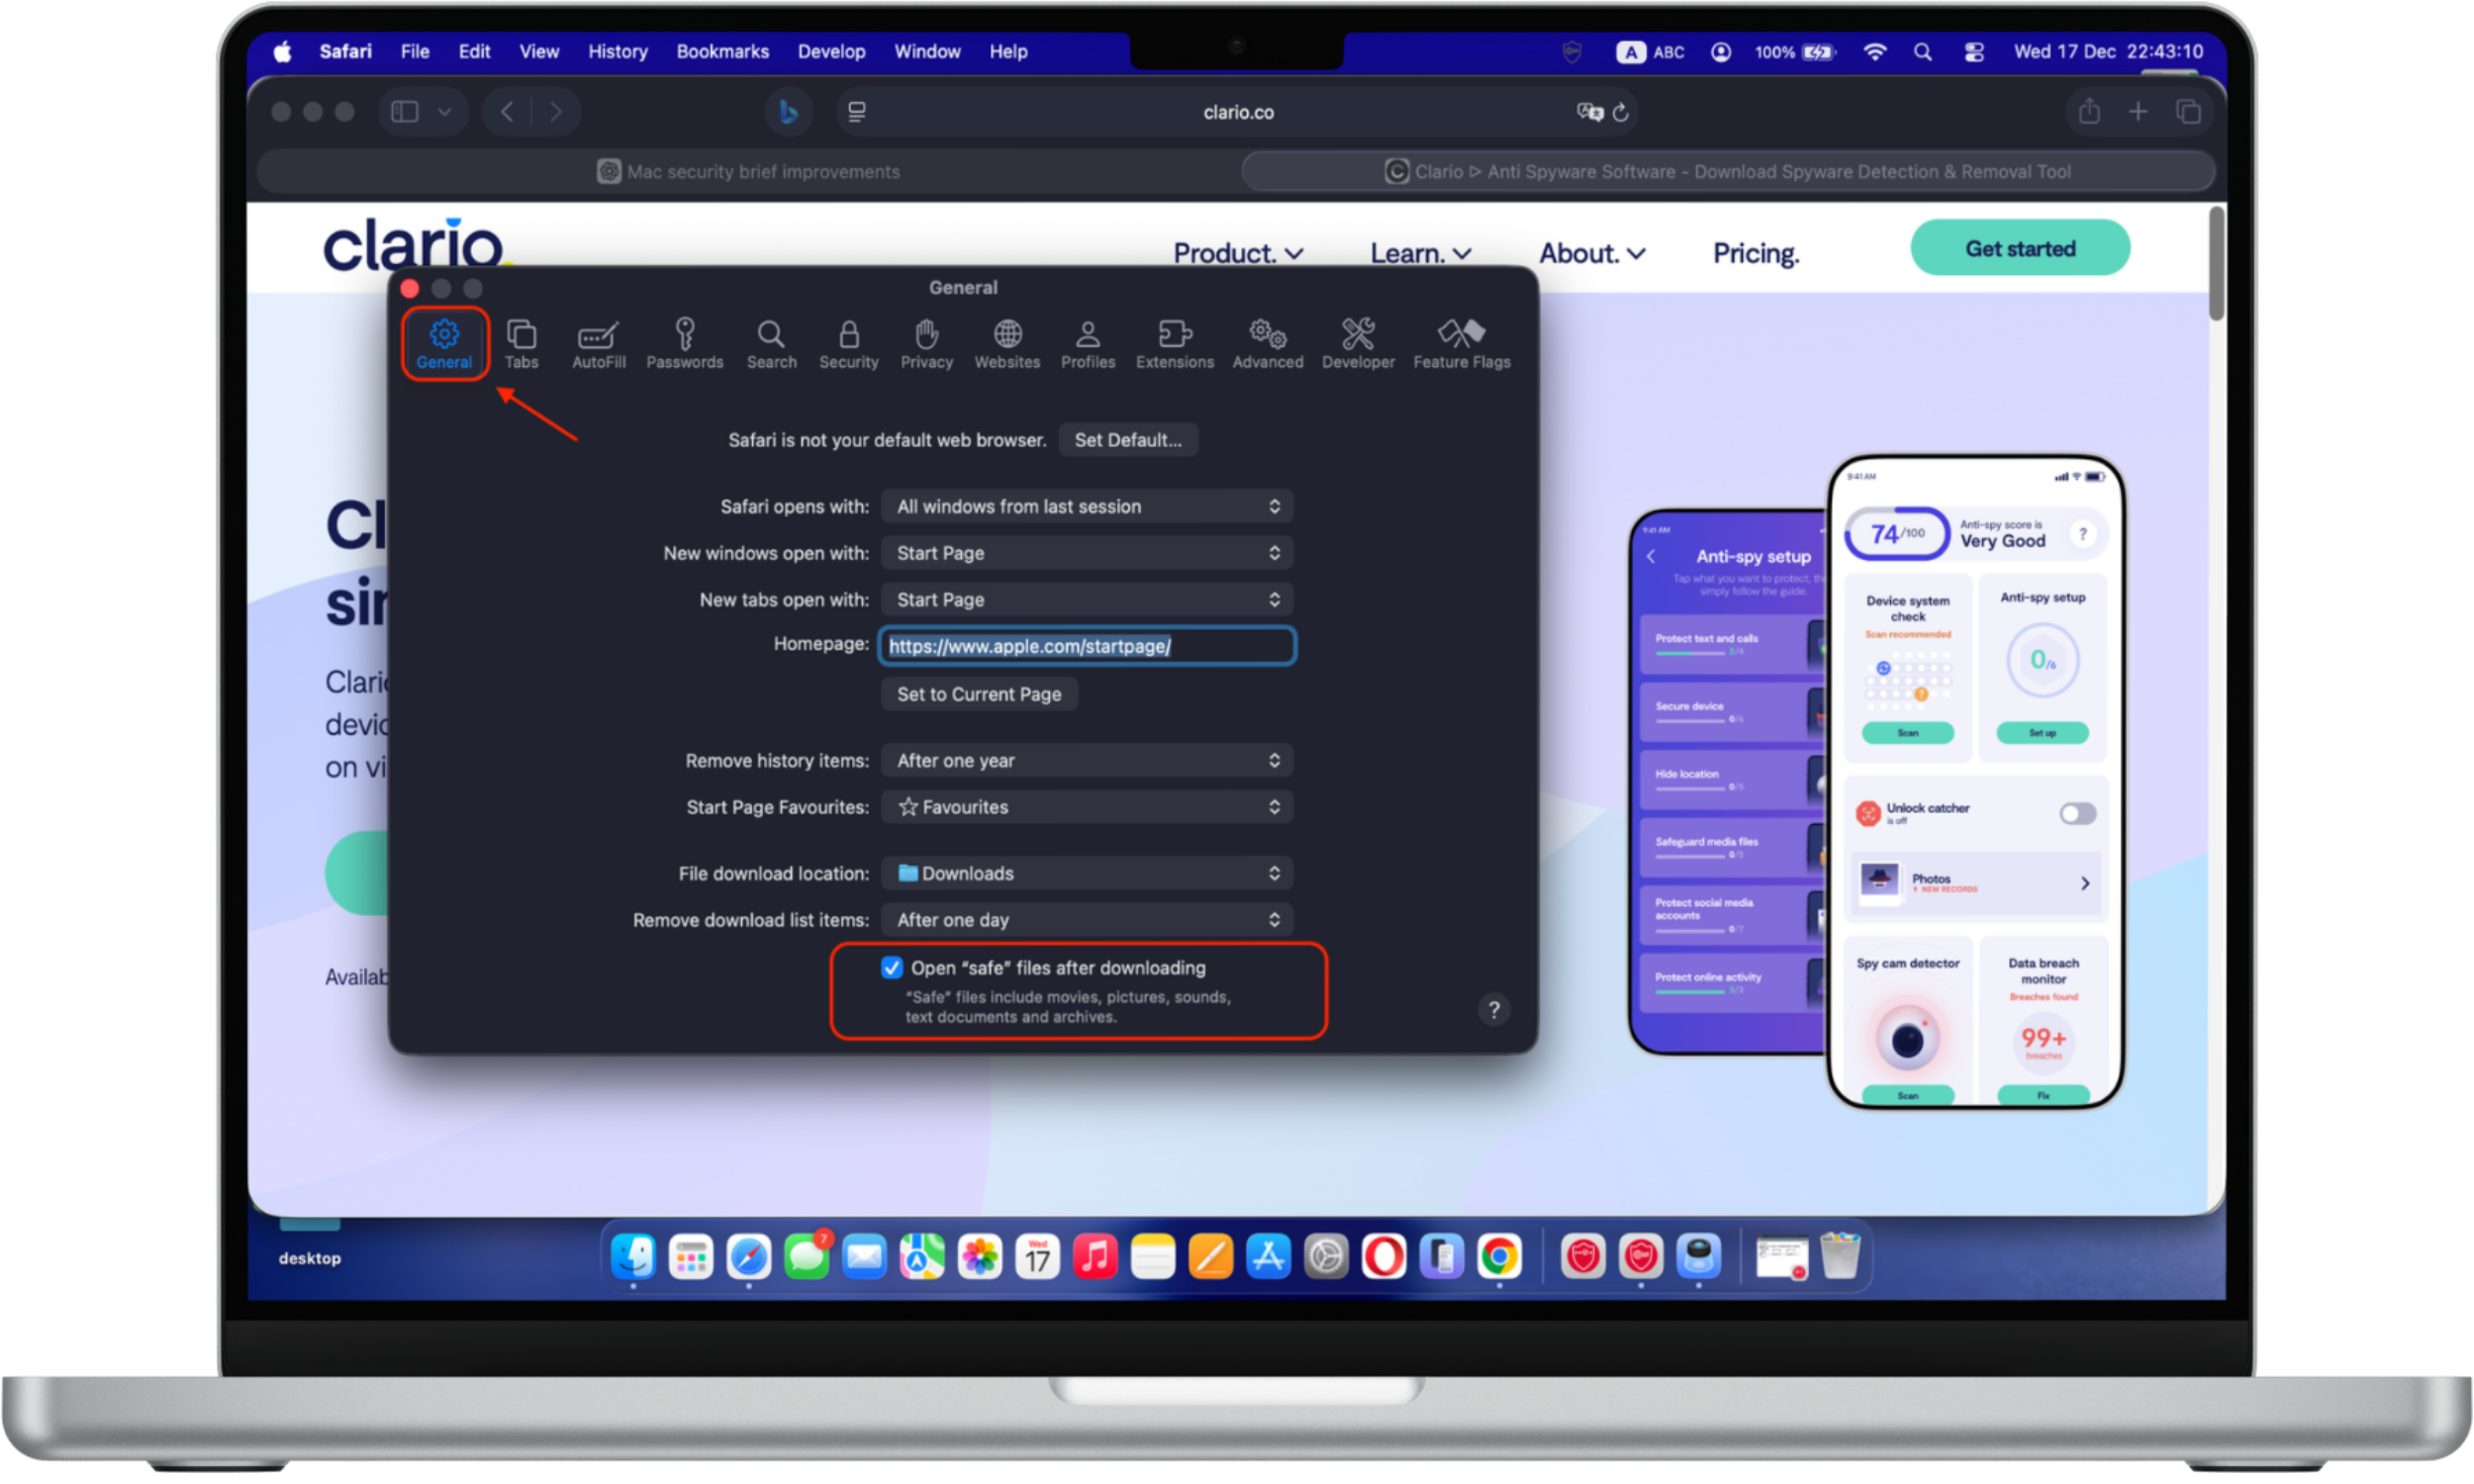Image resolution: width=2474 pixels, height=1484 pixels.
Task: Switch to the Privacy settings icon
Action: point(926,343)
